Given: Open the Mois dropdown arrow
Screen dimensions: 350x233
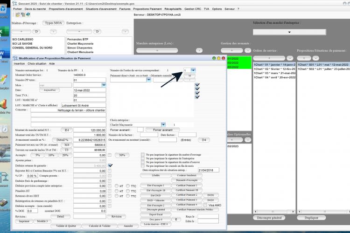Looking at the screenshot, I should 104,85.
